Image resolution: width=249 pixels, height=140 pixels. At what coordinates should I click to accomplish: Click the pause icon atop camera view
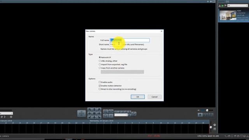coord(211,2)
